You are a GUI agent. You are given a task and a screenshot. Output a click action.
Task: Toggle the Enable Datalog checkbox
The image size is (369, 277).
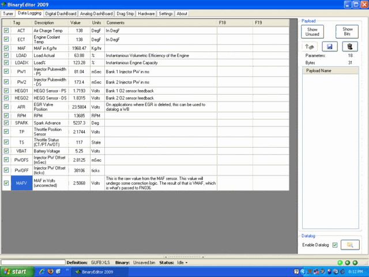335,245
